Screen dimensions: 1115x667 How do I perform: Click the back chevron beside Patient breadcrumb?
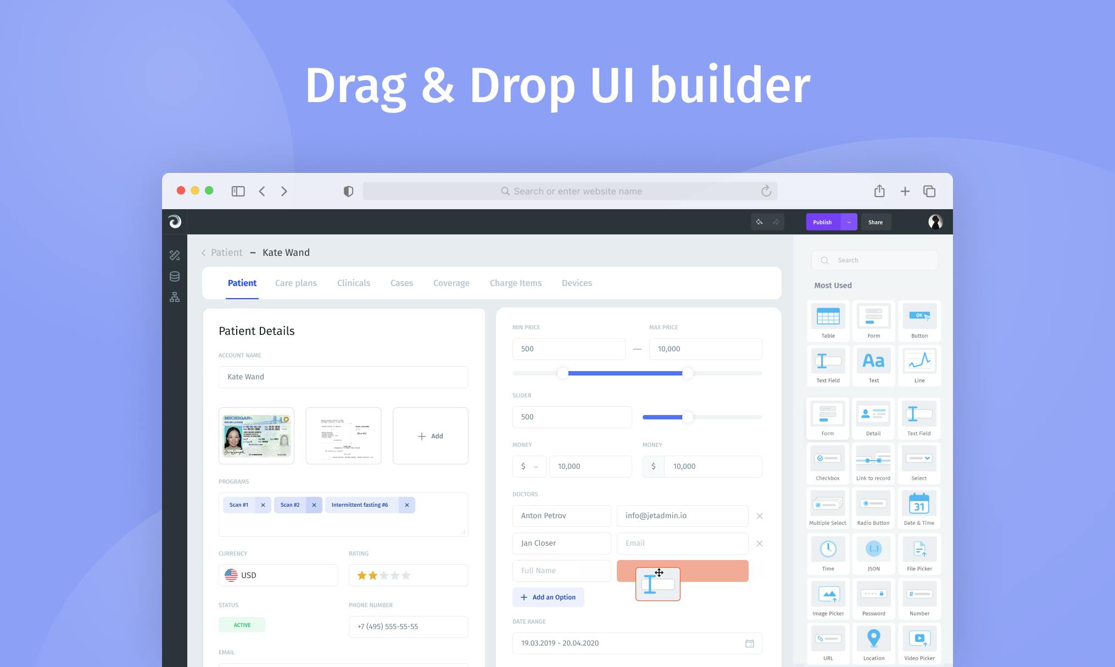pos(204,253)
